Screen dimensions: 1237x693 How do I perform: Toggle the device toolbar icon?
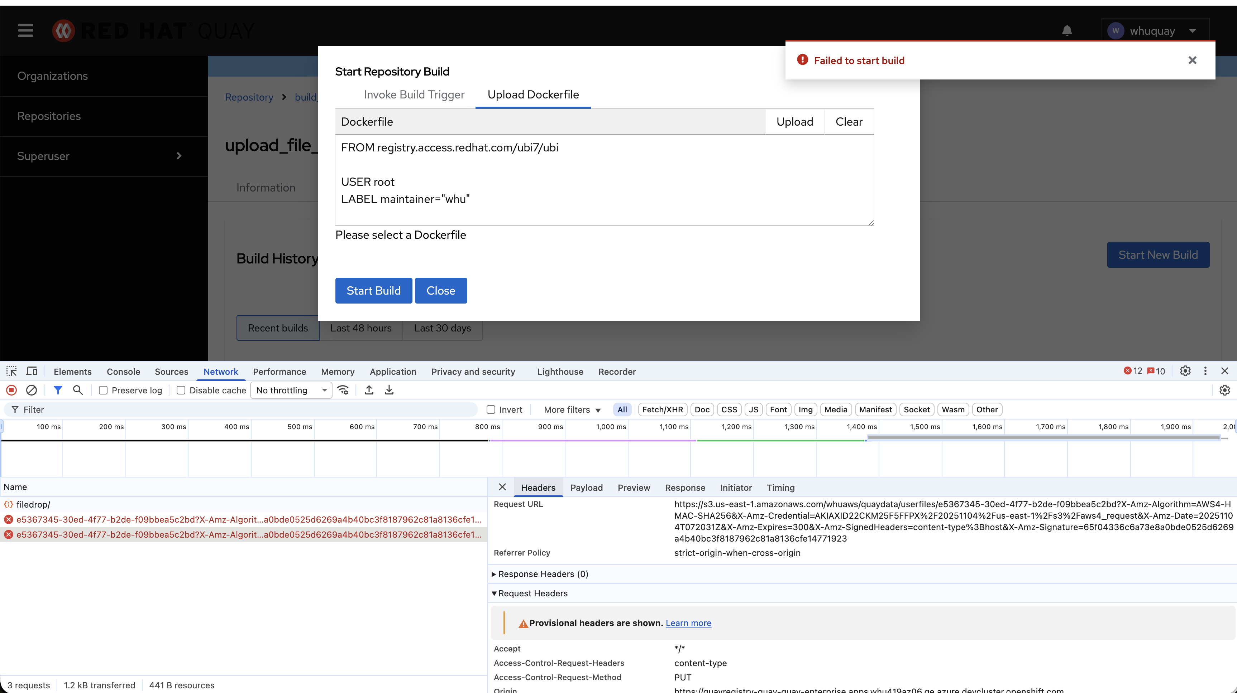pyautogui.click(x=32, y=371)
